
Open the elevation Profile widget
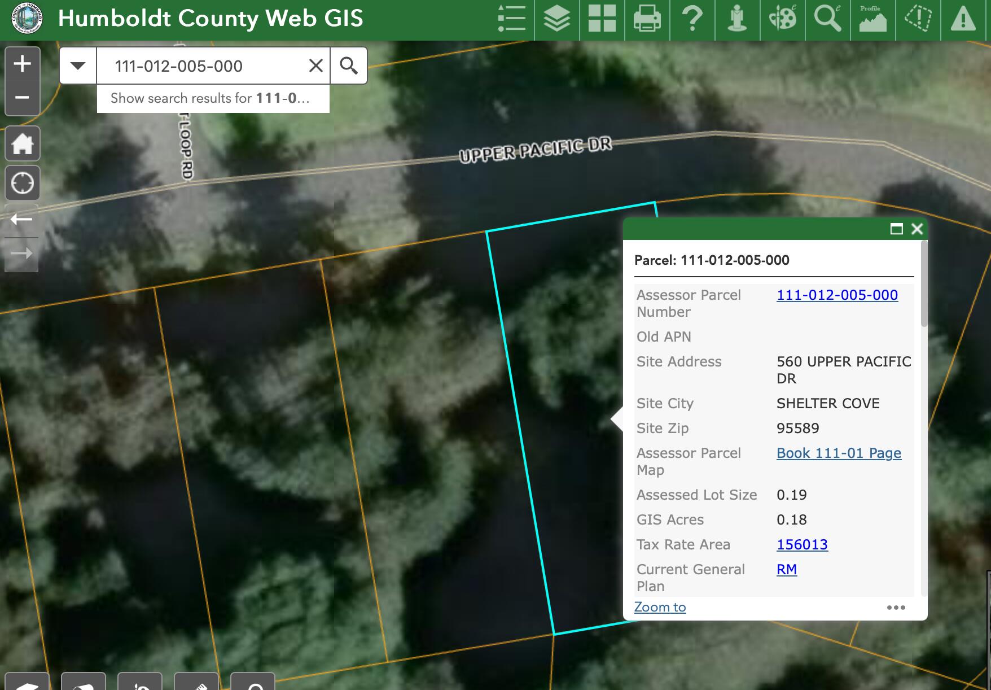pyautogui.click(x=873, y=18)
